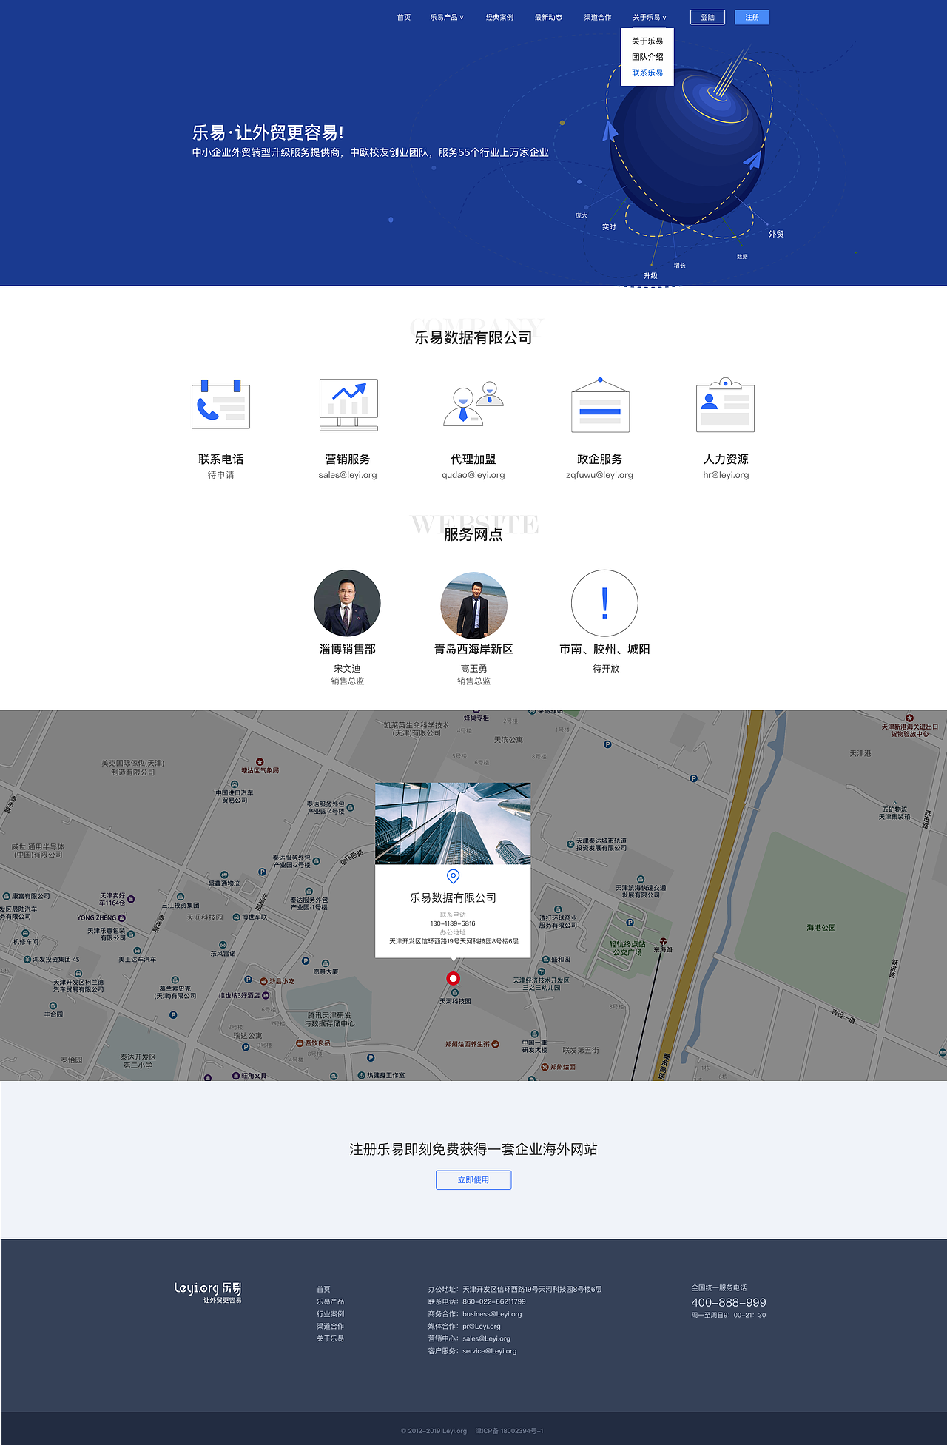
Task: Open 关于乐易 link in footer
Action: point(330,1338)
